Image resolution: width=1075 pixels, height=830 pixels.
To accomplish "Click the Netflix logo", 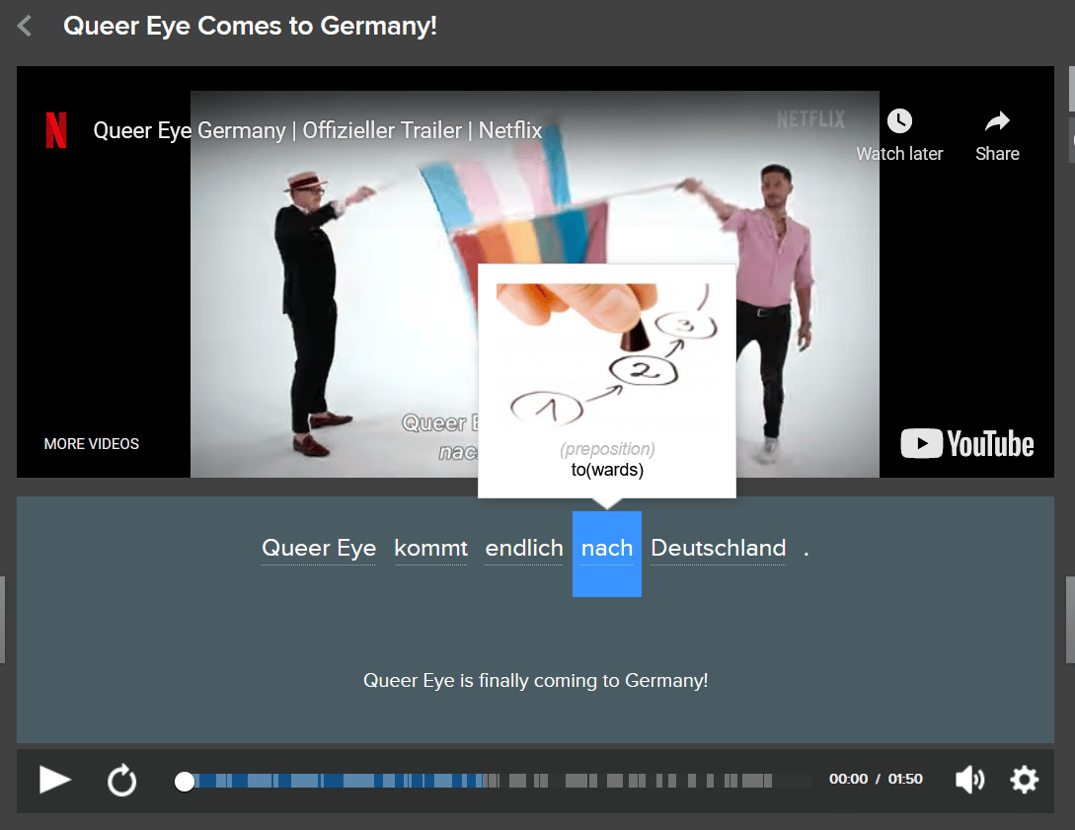I will coord(56,129).
